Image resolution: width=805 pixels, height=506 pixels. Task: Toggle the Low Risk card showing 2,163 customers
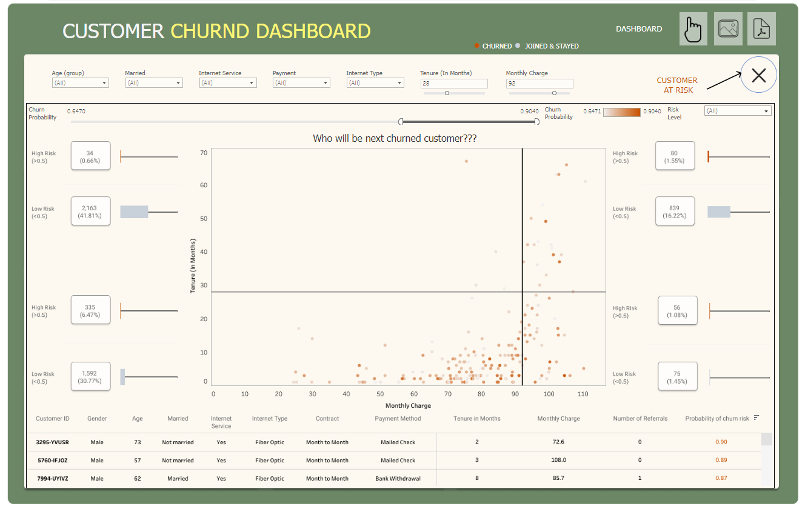(x=90, y=211)
